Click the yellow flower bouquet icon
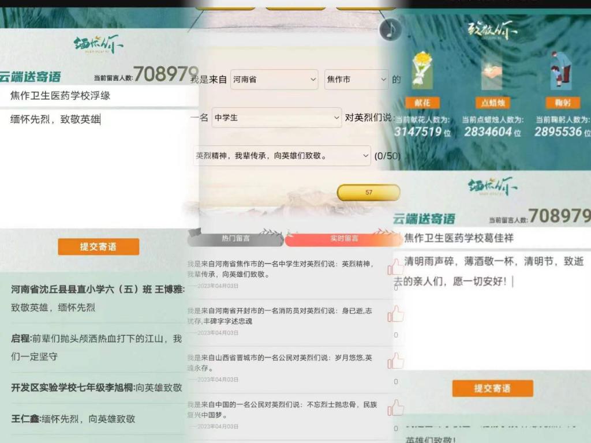Image resolution: width=591 pixels, height=443 pixels. 422,70
